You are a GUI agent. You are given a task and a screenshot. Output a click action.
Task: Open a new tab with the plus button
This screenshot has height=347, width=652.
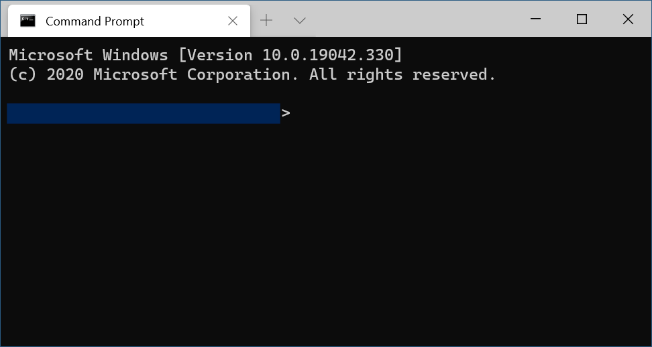266,21
